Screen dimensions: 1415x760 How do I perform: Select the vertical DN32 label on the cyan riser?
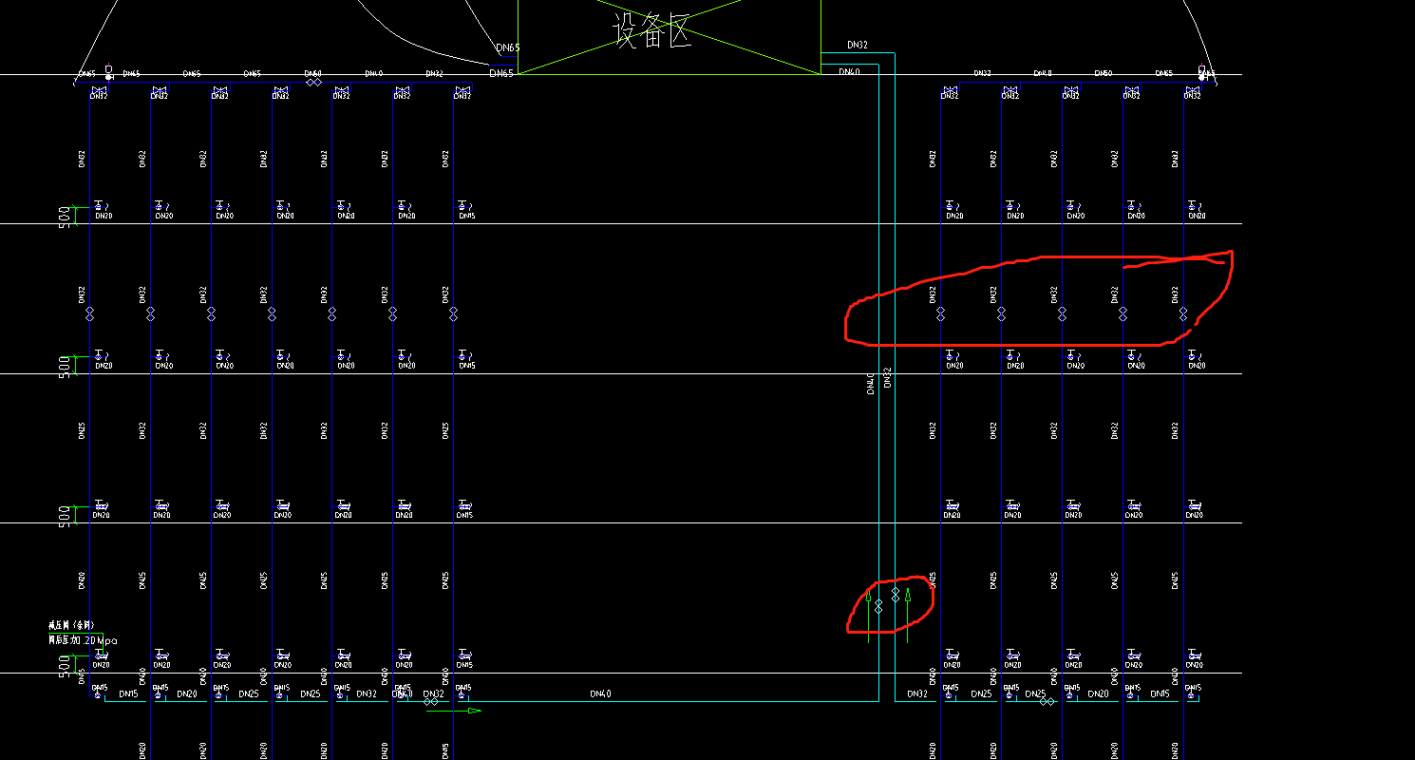point(888,377)
